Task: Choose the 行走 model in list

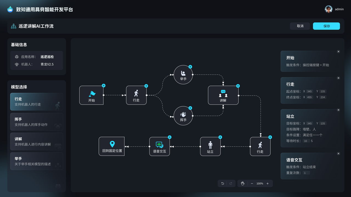Action: [x=36, y=102]
